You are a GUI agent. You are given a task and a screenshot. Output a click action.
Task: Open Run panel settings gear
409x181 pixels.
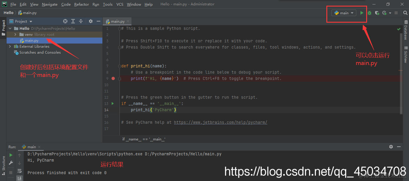pos(391,147)
